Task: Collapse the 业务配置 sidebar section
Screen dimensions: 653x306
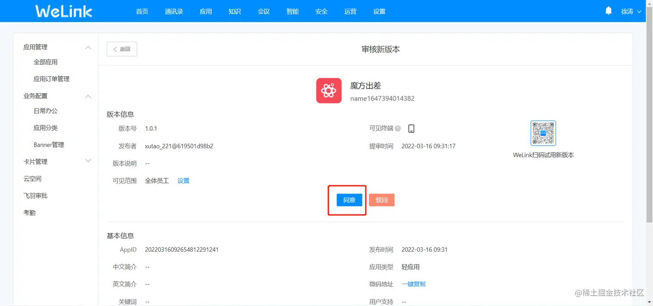Action: point(88,96)
